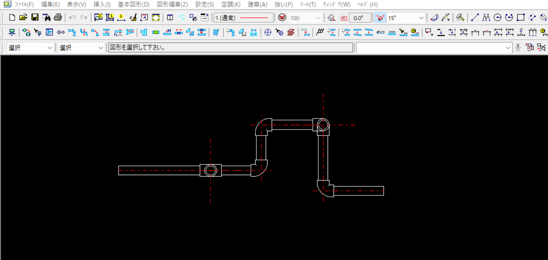Toggle the red crossed-circle button

click(x=282, y=18)
